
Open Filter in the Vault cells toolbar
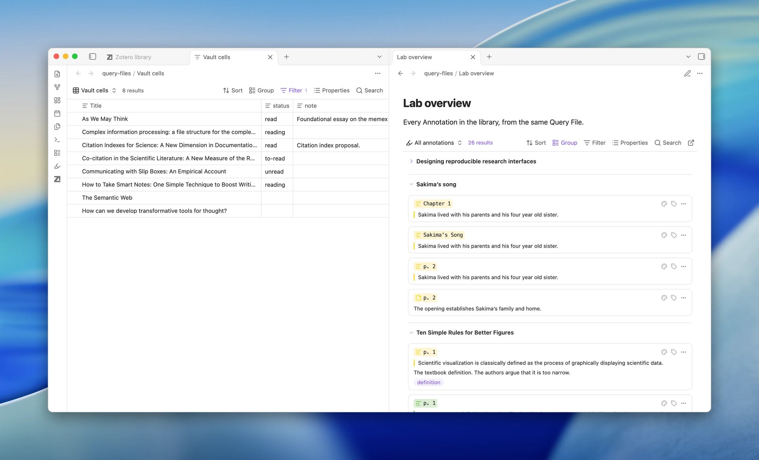click(294, 90)
